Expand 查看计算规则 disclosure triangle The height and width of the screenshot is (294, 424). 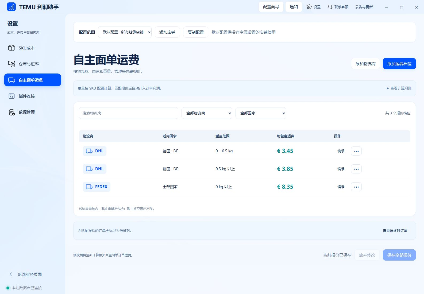(388, 88)
